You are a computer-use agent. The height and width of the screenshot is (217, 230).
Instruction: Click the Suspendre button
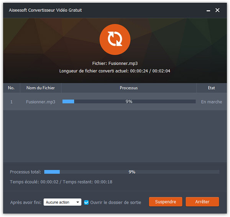point(166,202)
